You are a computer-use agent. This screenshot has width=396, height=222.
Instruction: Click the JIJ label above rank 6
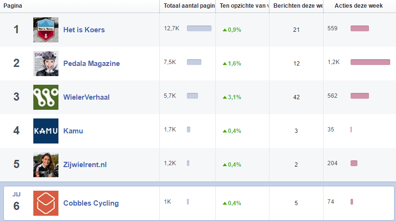(16, 195)
